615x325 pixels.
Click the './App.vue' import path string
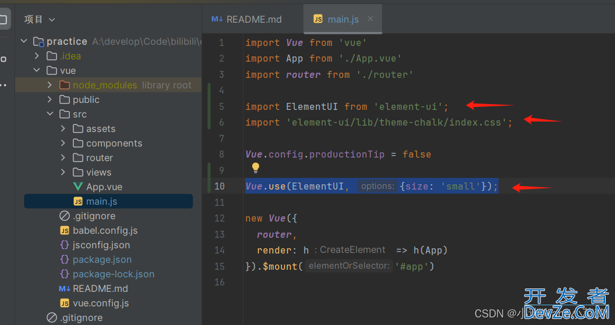(x=370, y=58)
